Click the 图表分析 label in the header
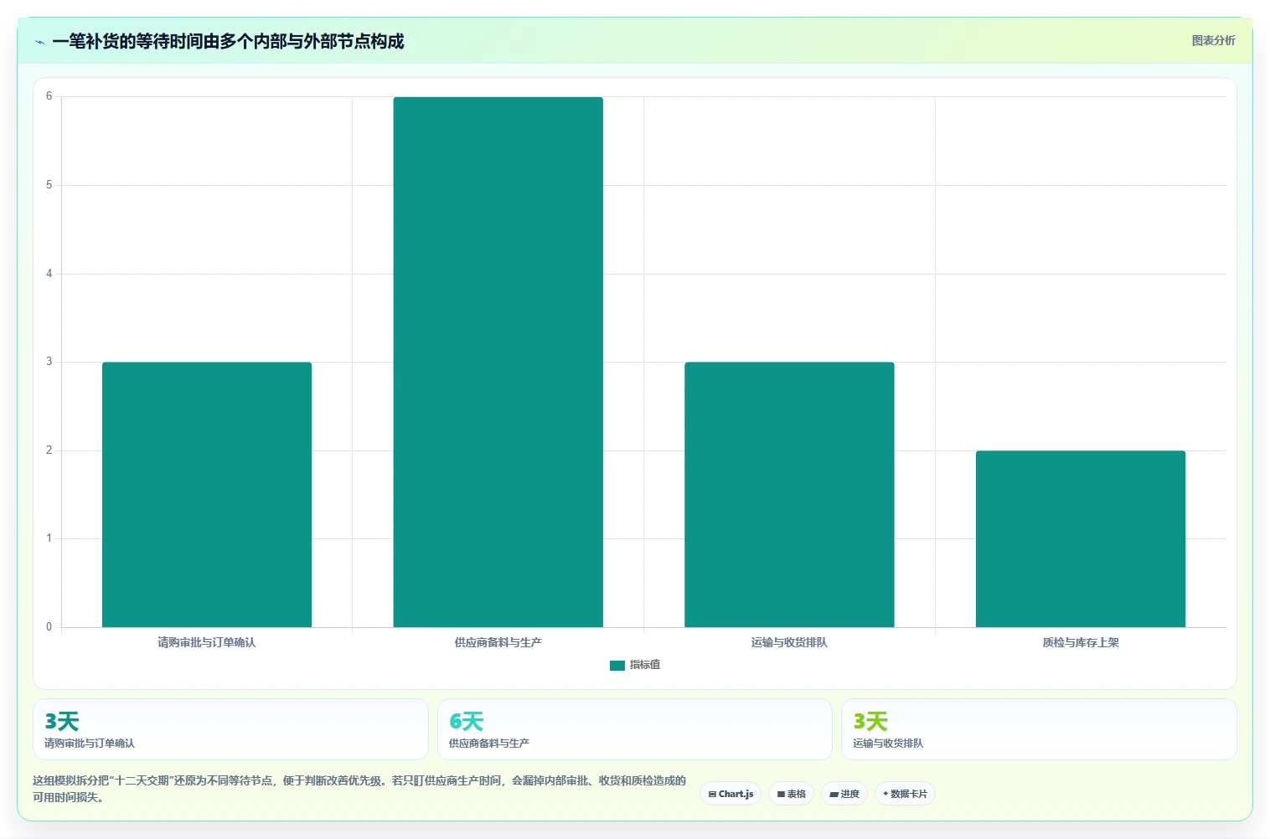Image resolution: width=1270 pixels, height=839 pixels. 1213,40
